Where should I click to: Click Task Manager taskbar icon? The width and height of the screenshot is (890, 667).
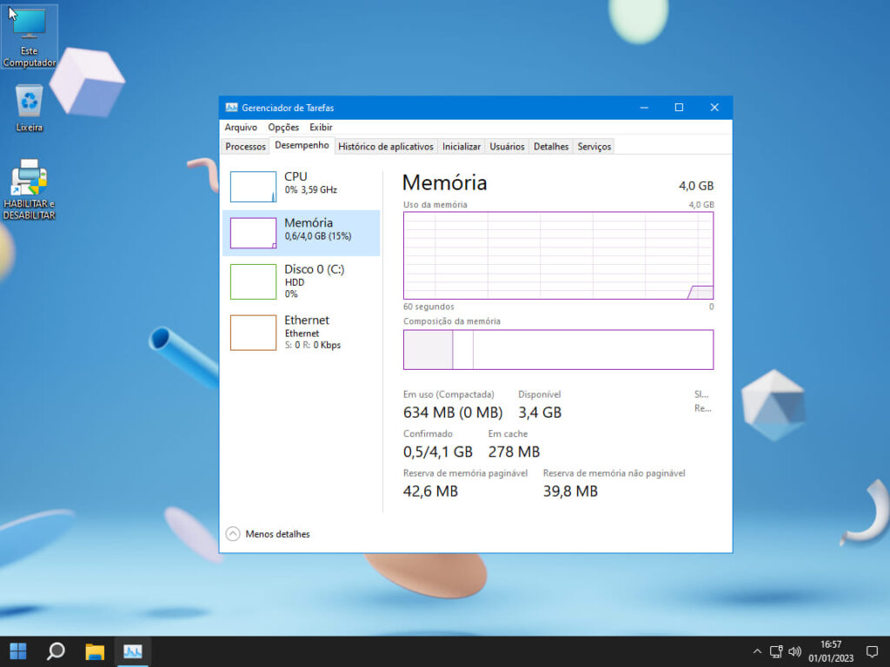(x=133, y=651)
